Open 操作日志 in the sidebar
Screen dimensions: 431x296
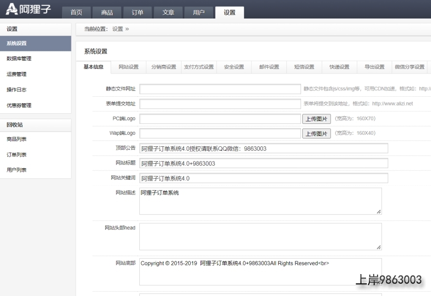(x=17, y=90)
